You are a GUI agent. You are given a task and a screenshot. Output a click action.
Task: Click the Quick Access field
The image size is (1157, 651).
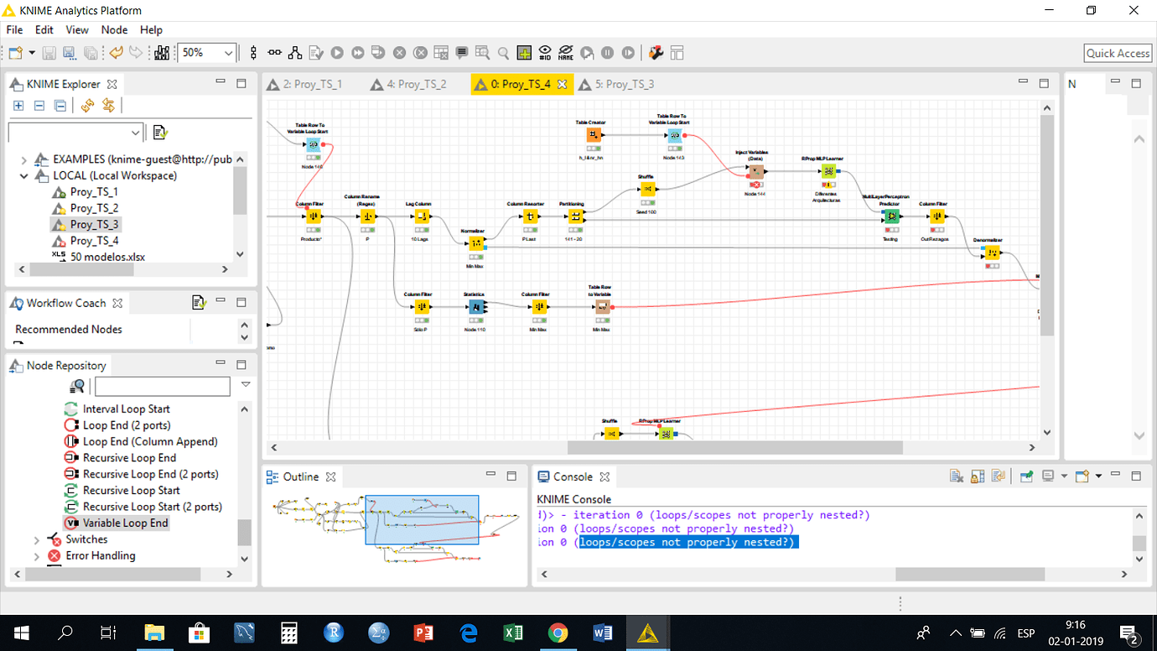coord(1118,53)
